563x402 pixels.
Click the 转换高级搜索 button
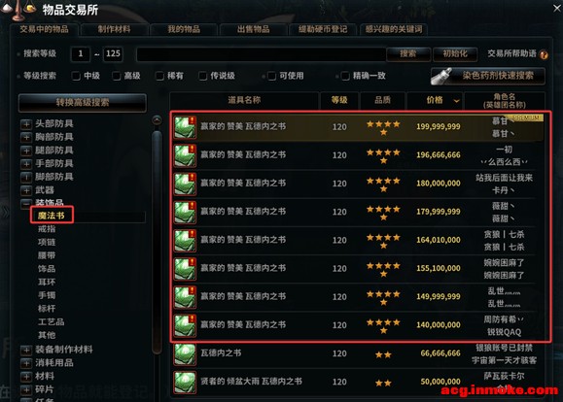[x=83, y=103]
